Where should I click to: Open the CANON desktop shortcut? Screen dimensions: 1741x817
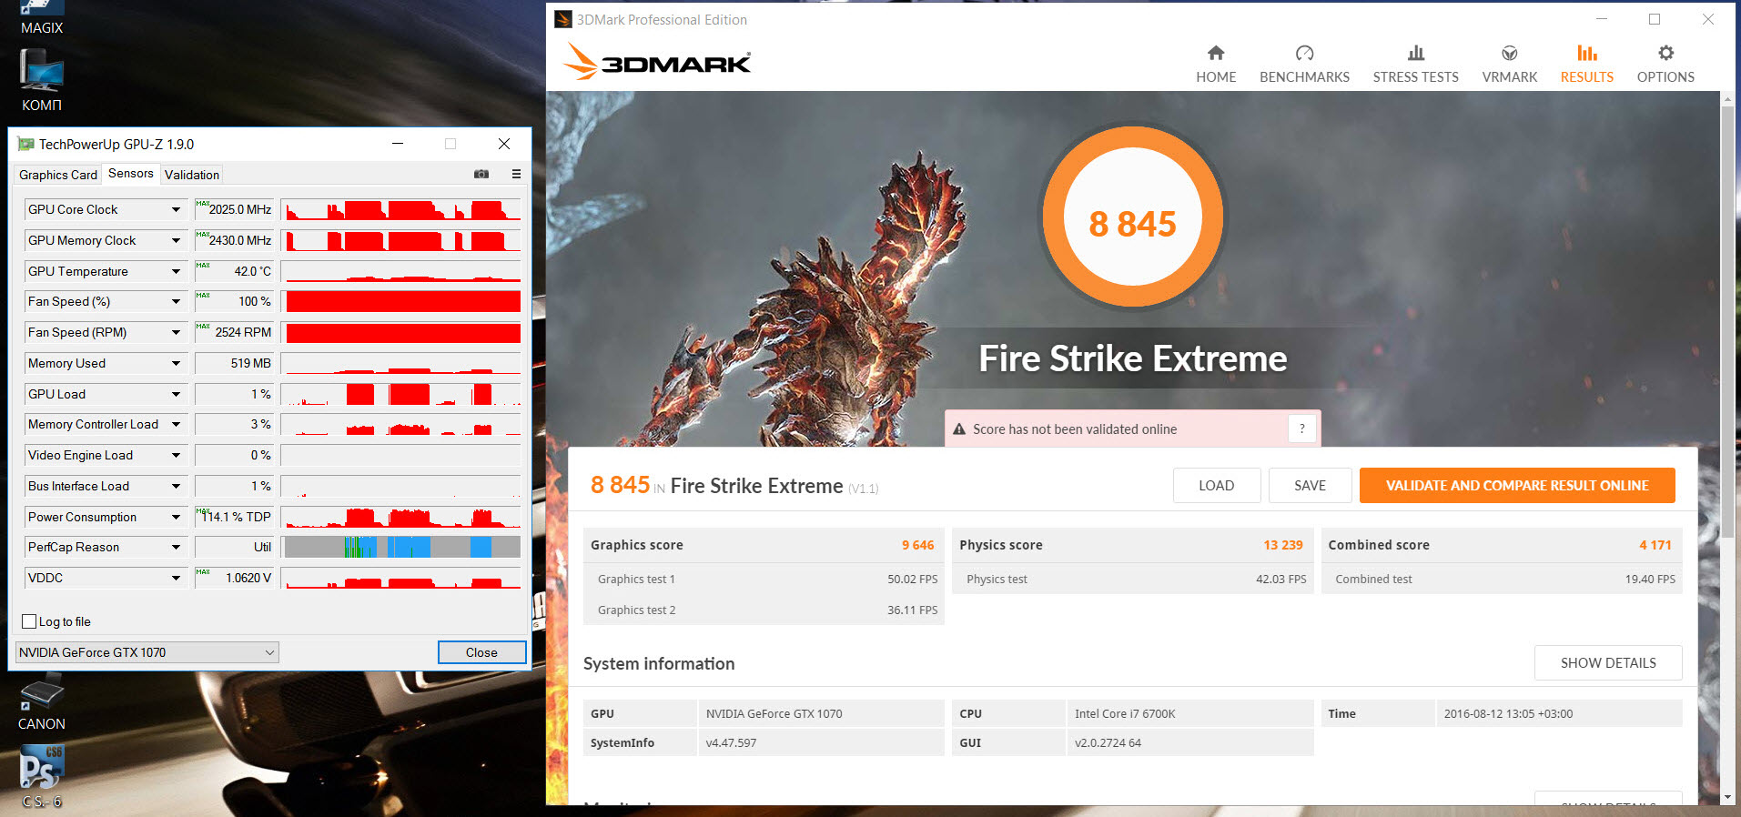42,703
